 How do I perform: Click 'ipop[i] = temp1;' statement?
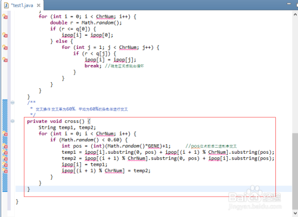click(85, 165)
